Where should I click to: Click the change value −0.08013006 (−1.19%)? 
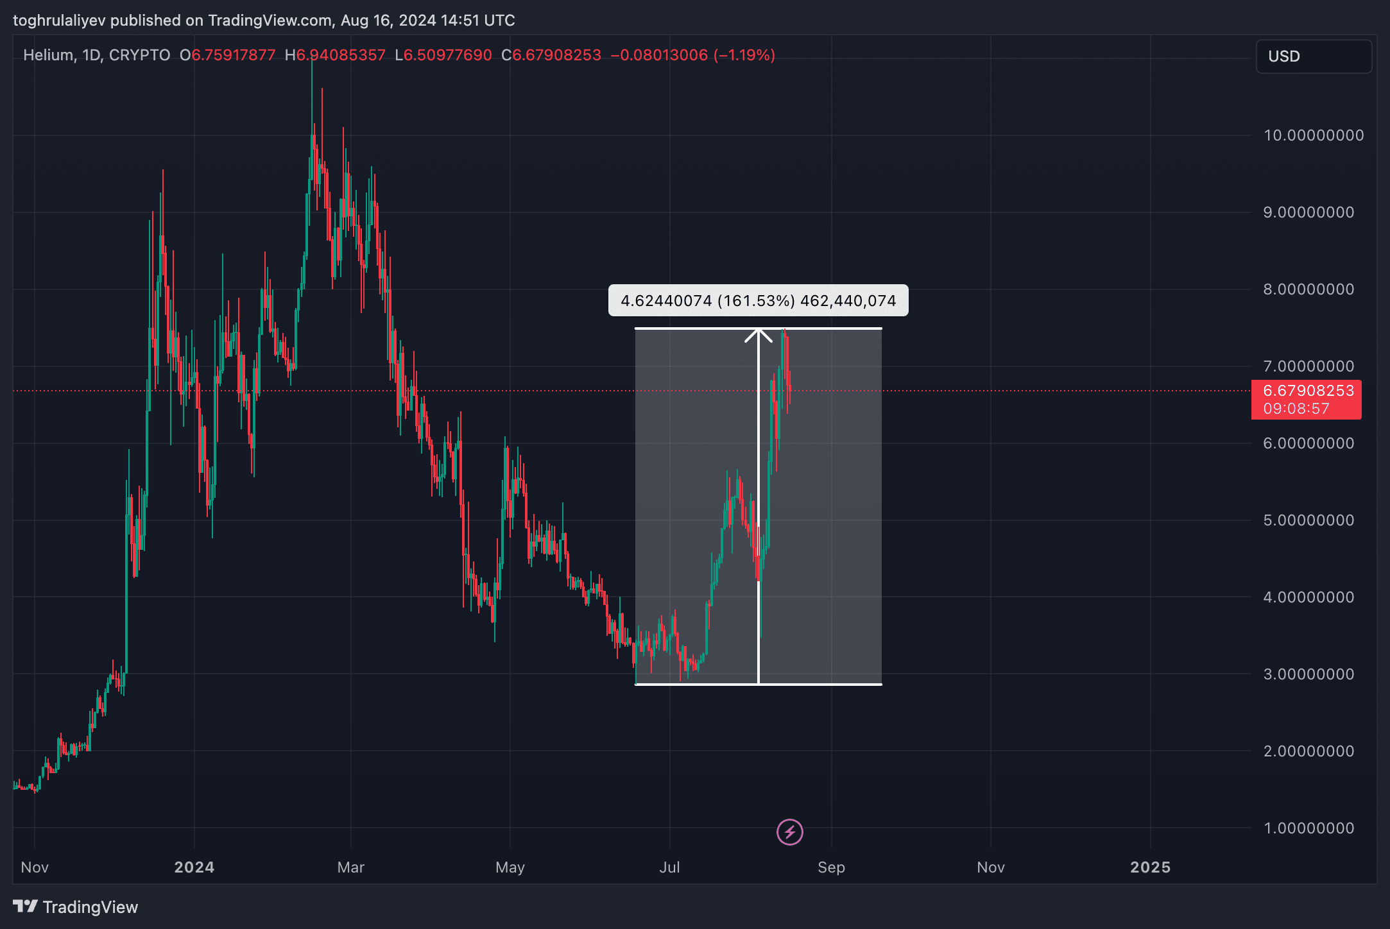693,55
